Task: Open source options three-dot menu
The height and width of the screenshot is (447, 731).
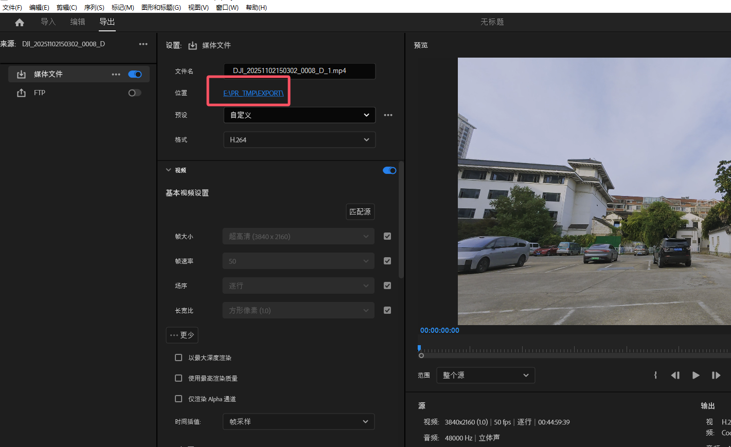Action: (143, 44)
